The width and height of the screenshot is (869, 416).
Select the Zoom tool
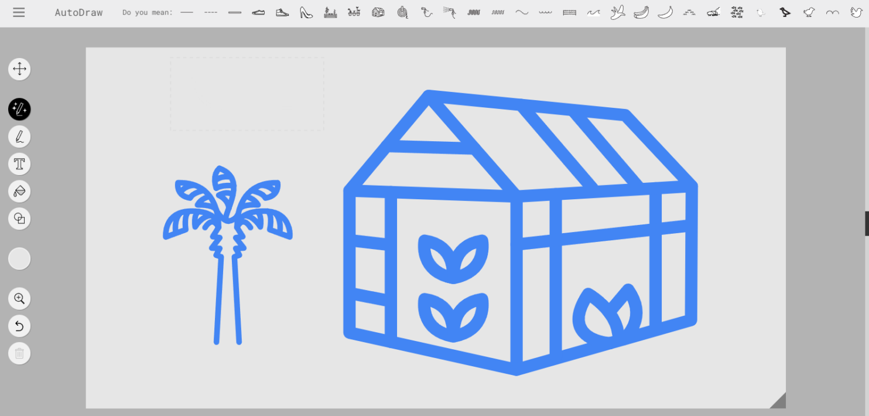coord(19,298)
